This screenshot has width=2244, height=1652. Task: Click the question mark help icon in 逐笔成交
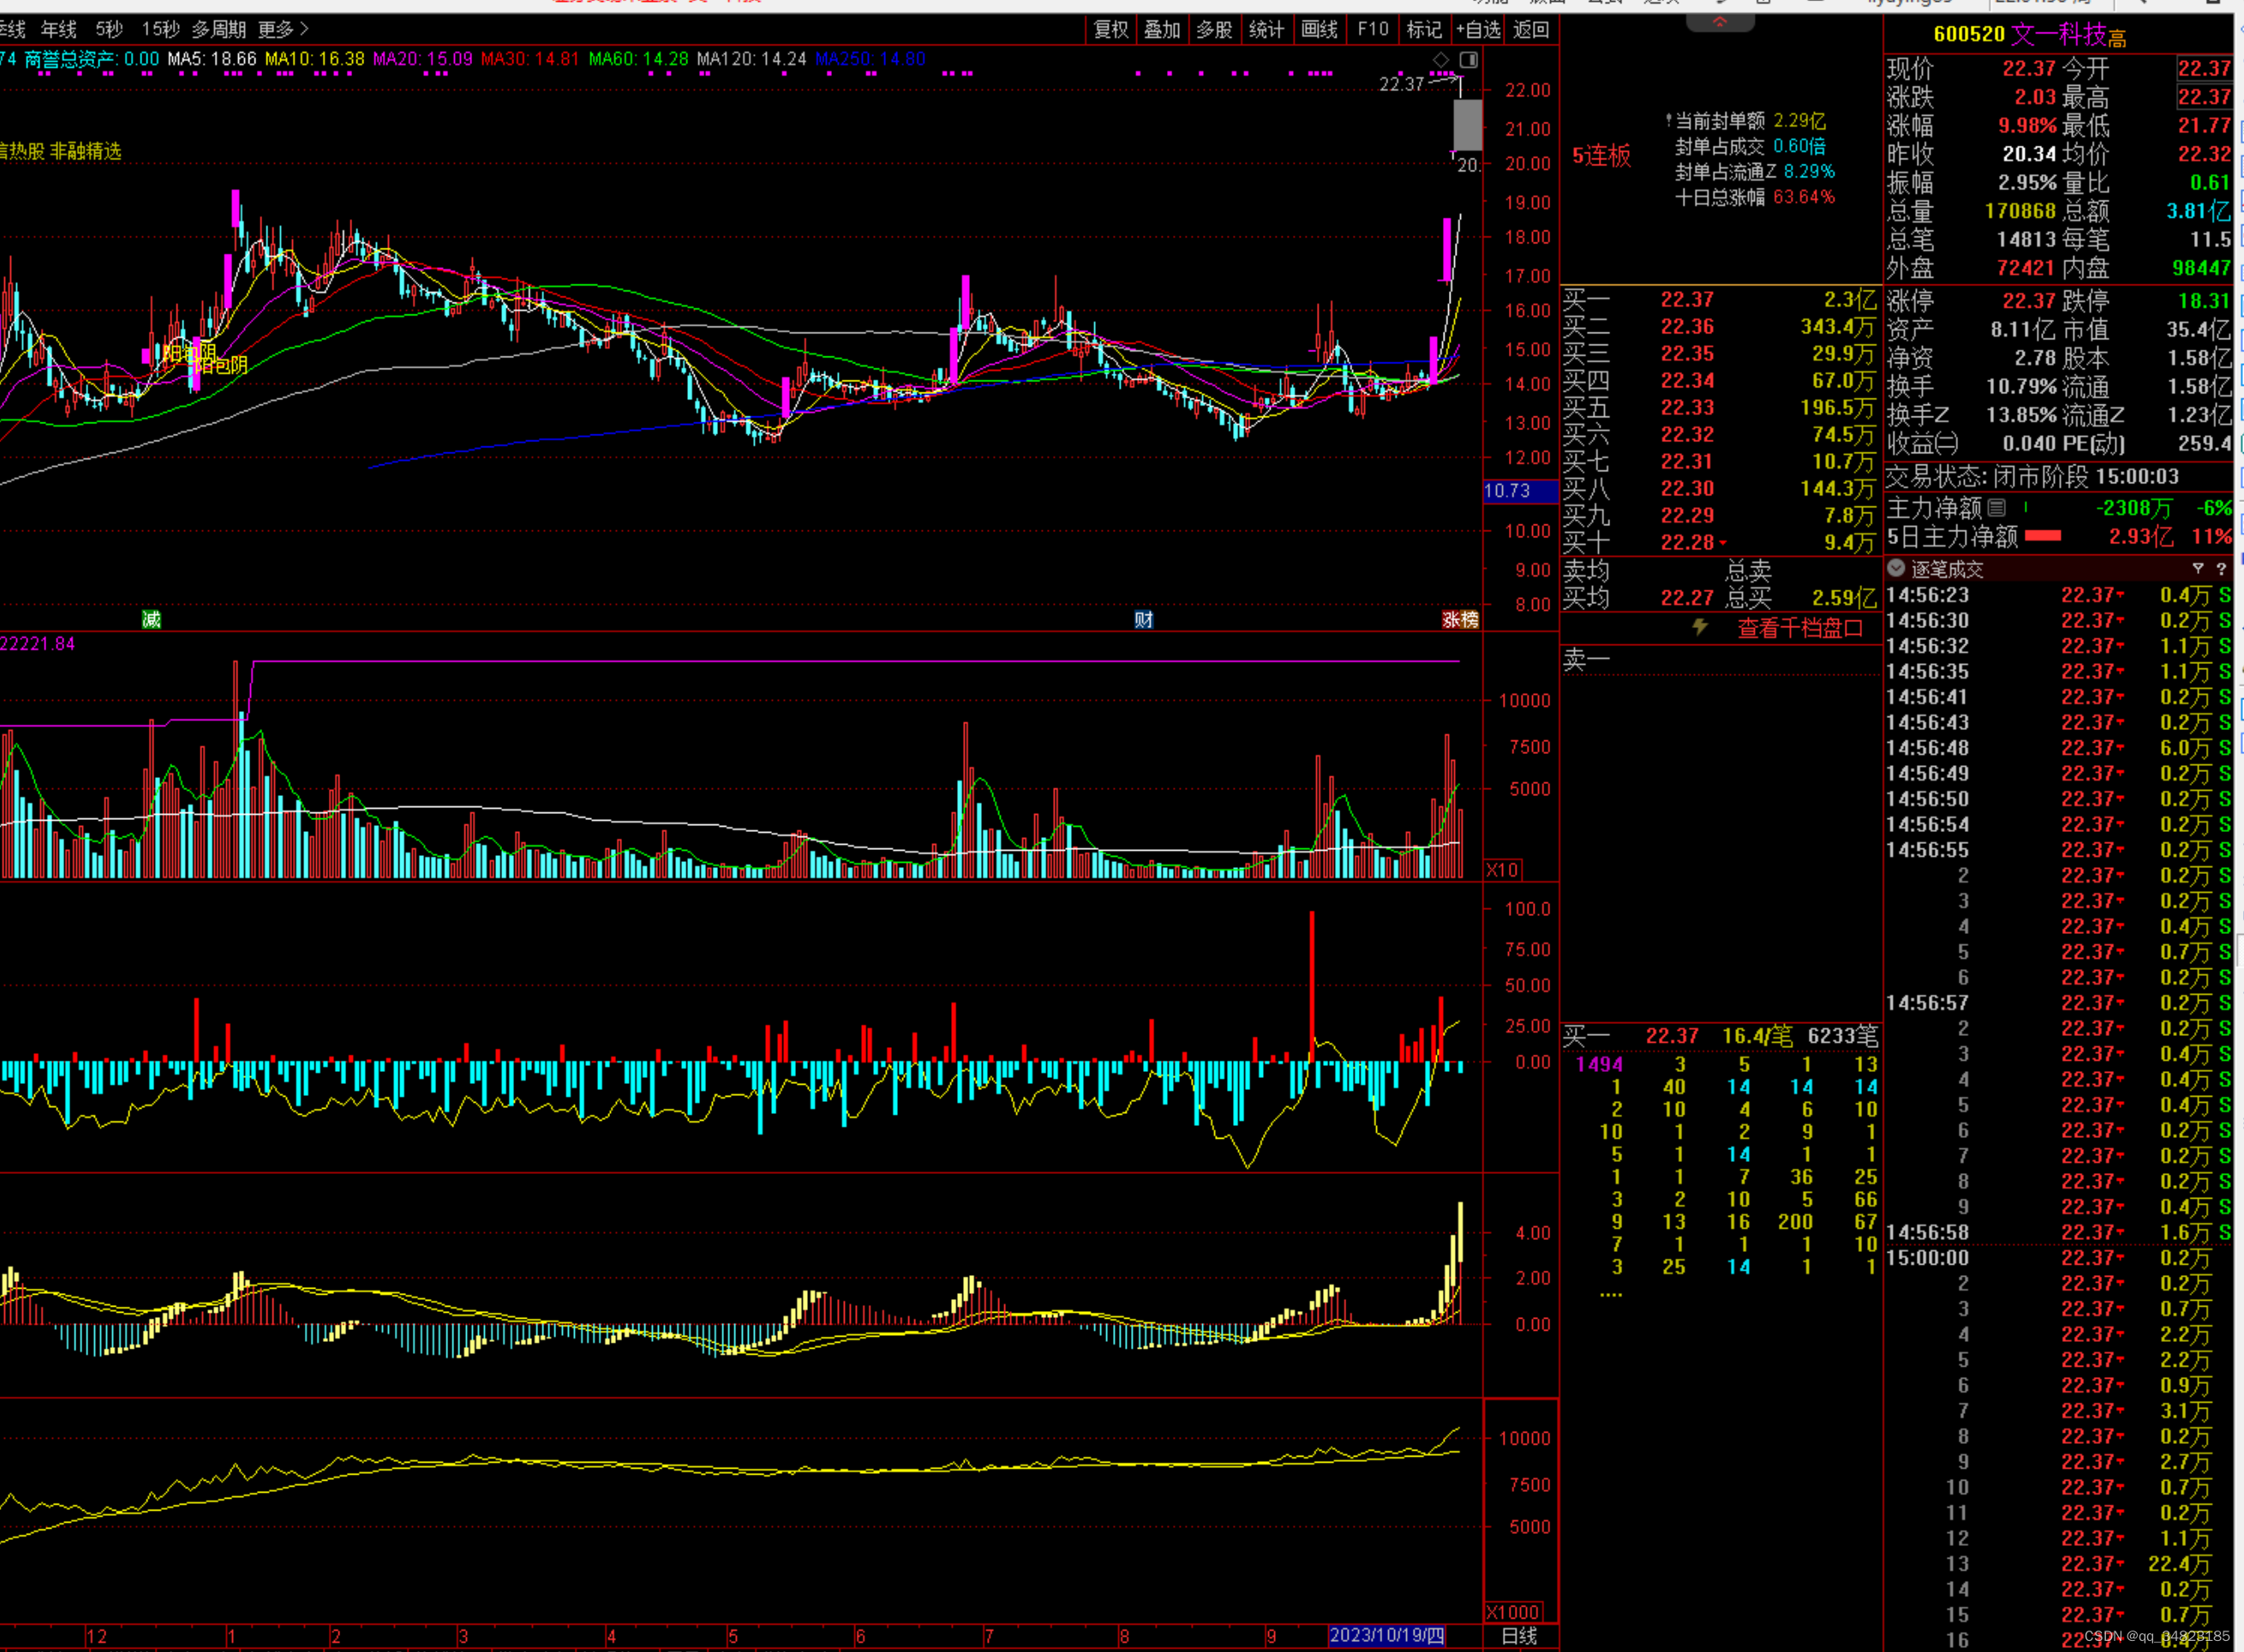[x=2221, y=569]
